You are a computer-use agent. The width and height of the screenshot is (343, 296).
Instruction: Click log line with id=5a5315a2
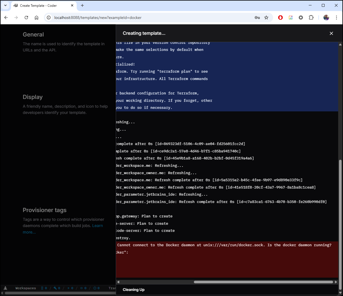[x=209, y=180]
